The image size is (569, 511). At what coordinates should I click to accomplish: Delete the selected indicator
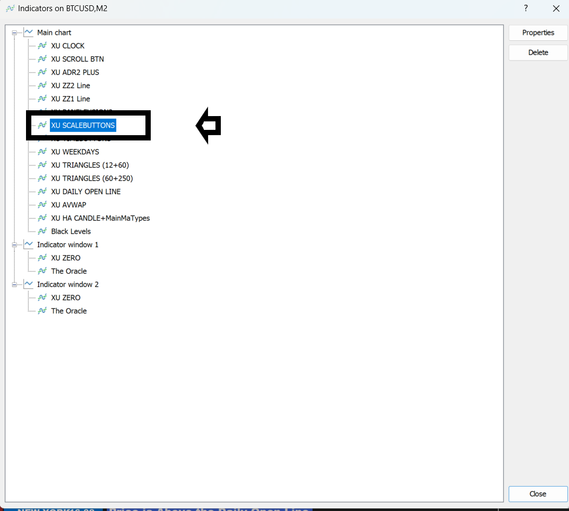coord(538,52)
